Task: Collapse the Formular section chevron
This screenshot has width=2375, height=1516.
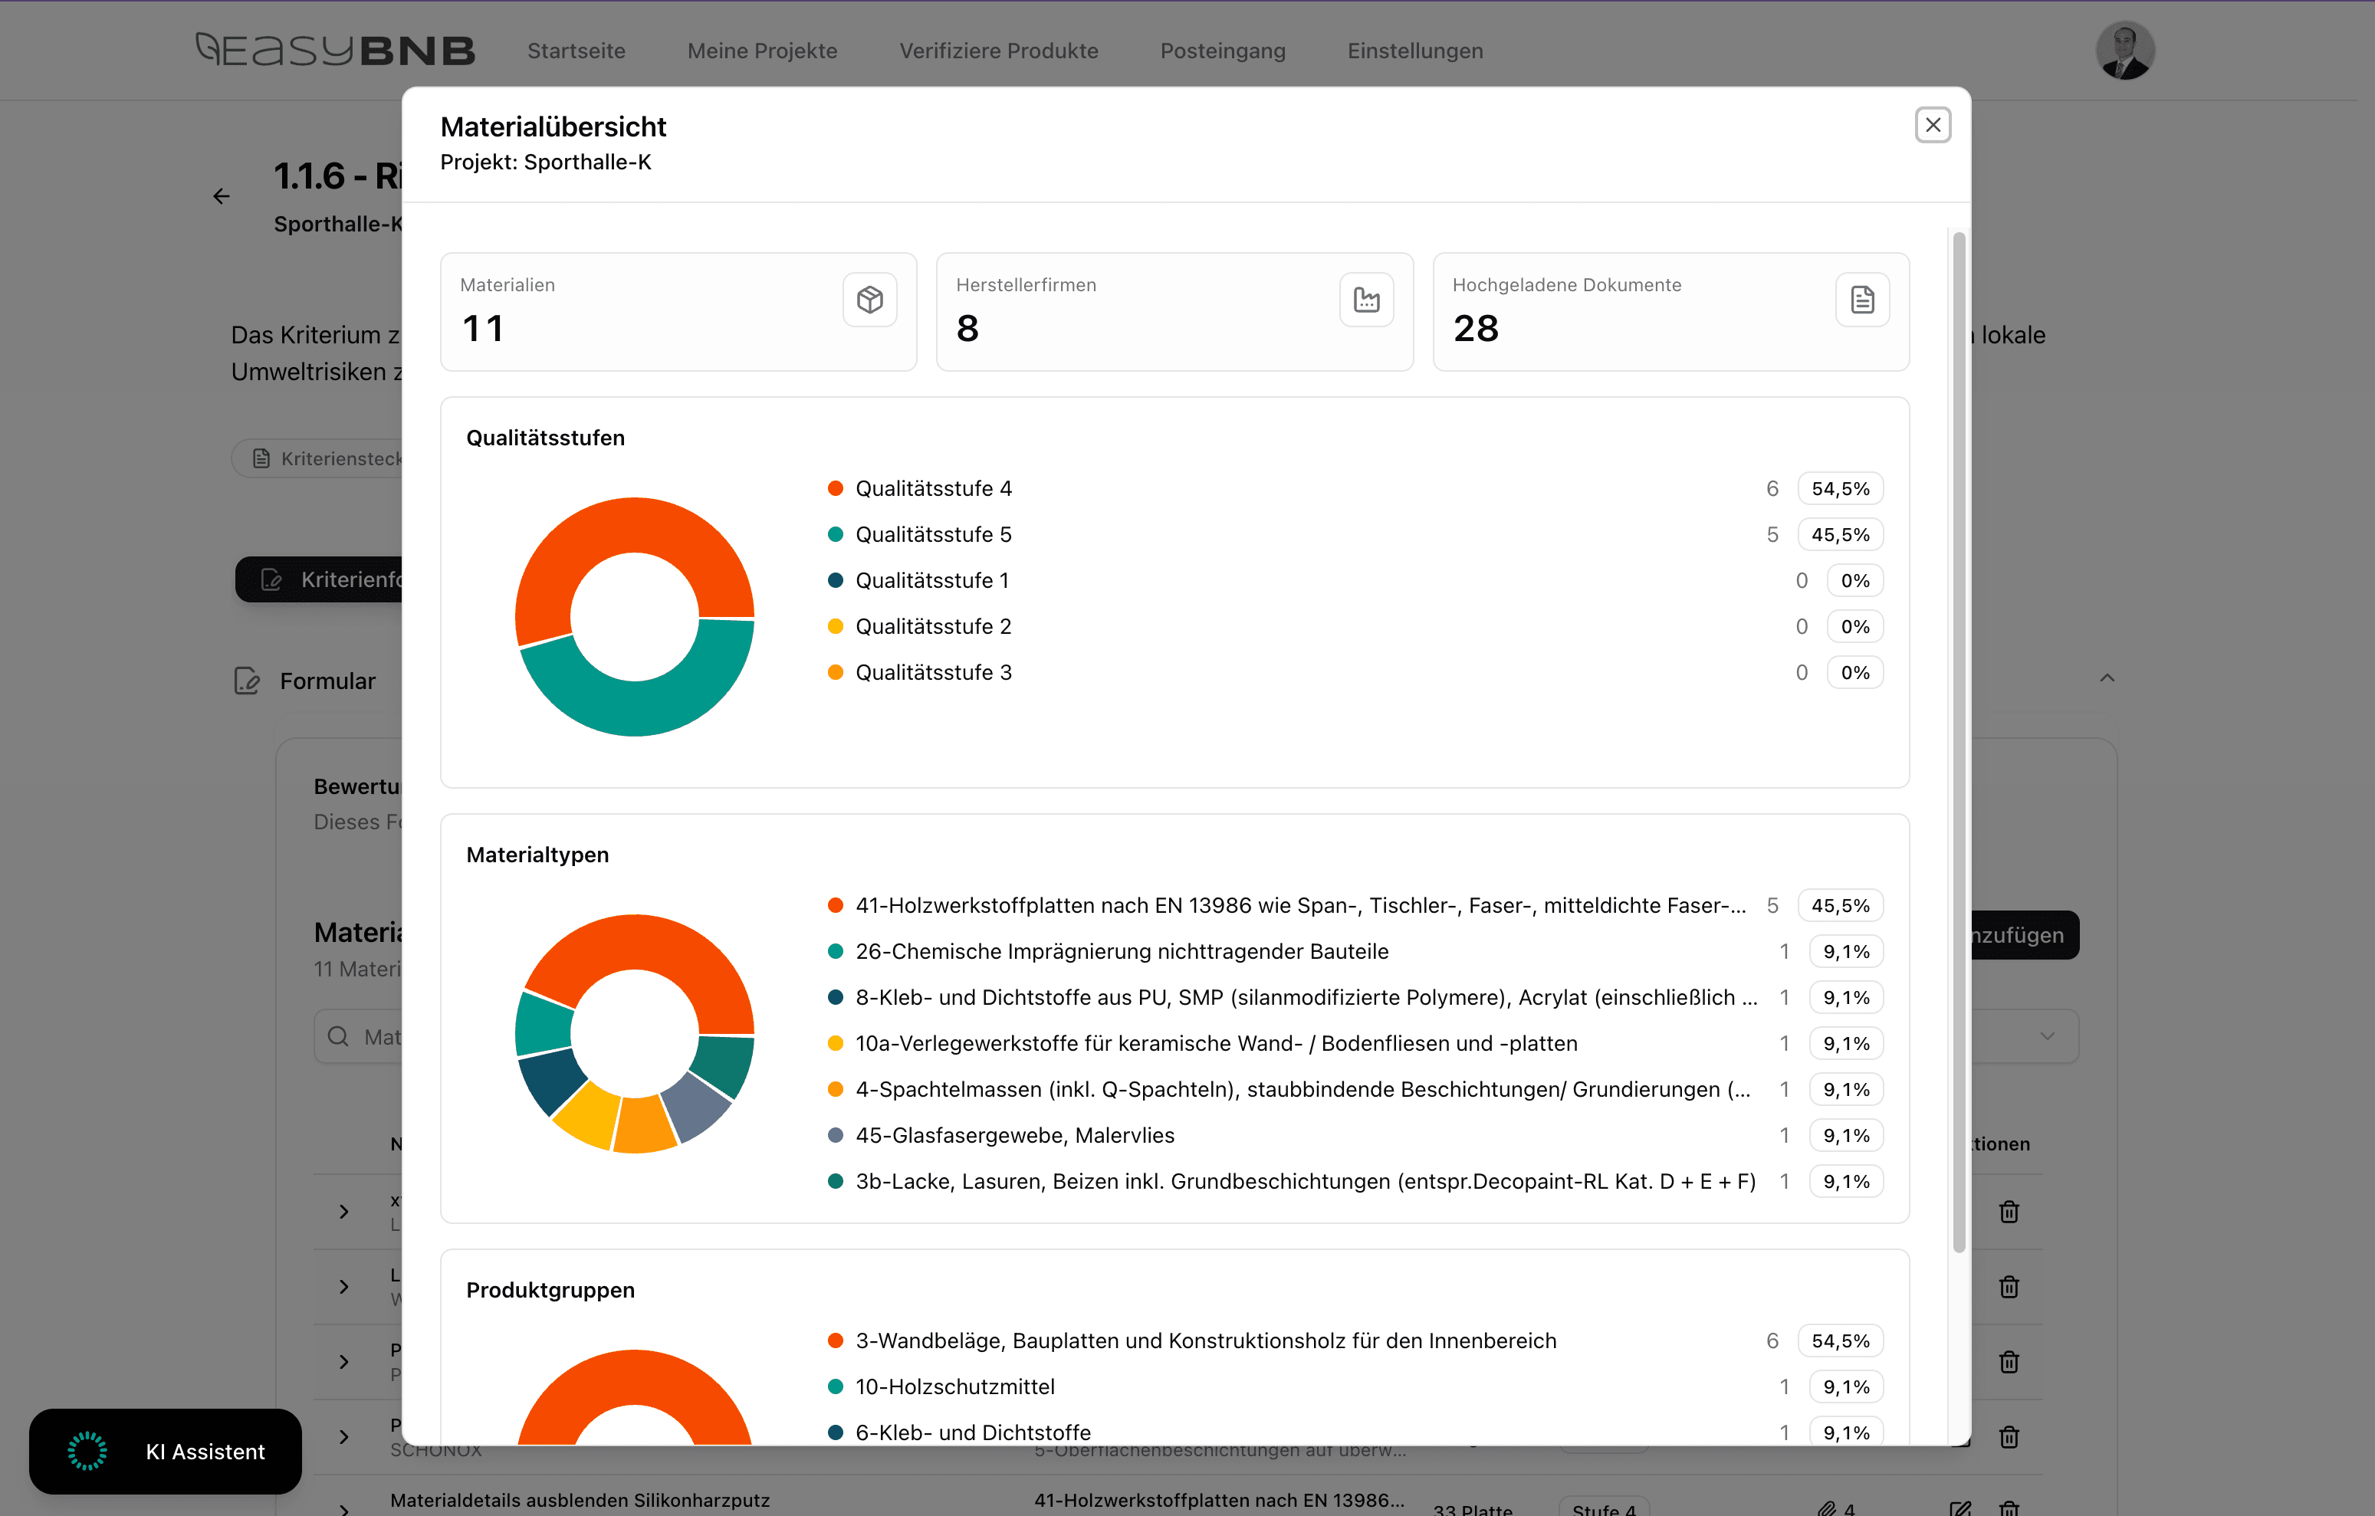Action: click(2107, 678)
